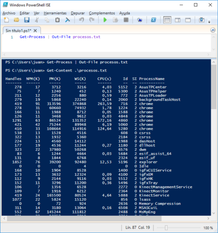Run the script with the green play icon
The width and height of the screenshot is (218, 233).
[105, 20]
